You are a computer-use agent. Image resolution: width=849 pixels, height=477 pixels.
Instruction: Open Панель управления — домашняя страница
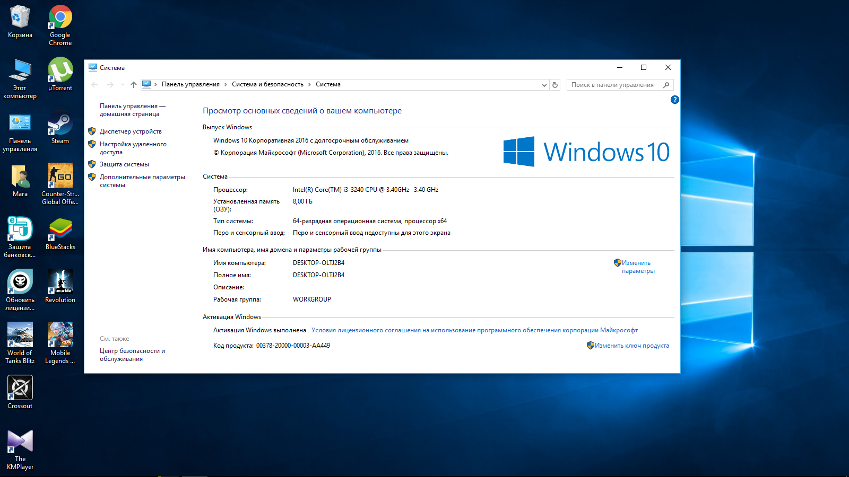[133, 110]
